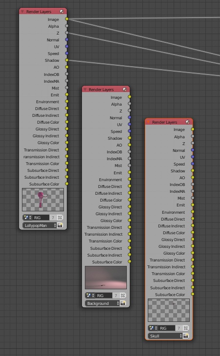The width and height of the screenshot is (220, 356).
Task: Click UV output socket on Background node
Action: 129,124
